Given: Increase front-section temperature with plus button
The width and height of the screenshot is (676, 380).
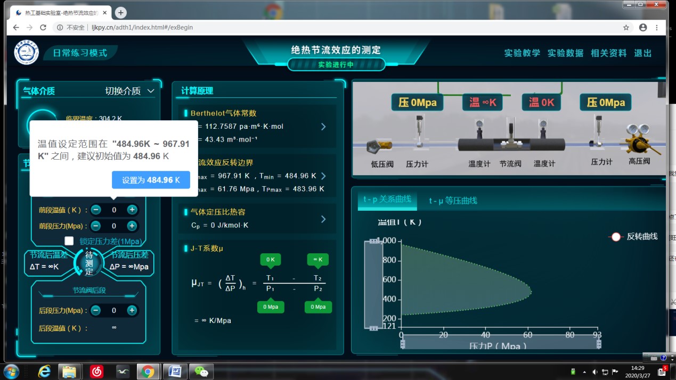Looking at the screenshot, I should click(132, 210).
